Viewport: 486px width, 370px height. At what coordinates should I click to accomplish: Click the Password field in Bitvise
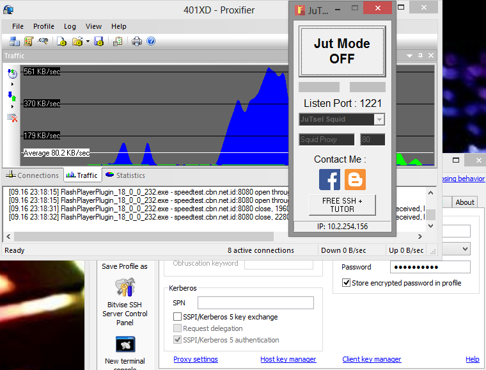pyautogui.click(x=430, y=267)
